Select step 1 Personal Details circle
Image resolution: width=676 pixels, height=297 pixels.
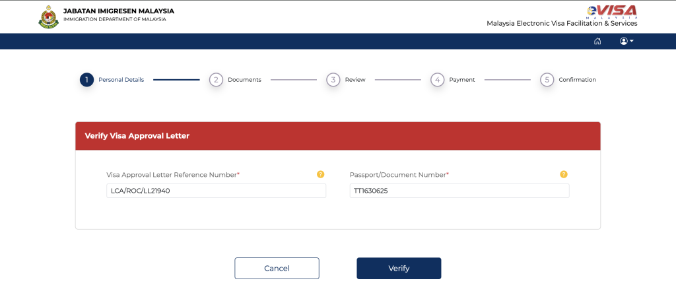pos(86,80)
